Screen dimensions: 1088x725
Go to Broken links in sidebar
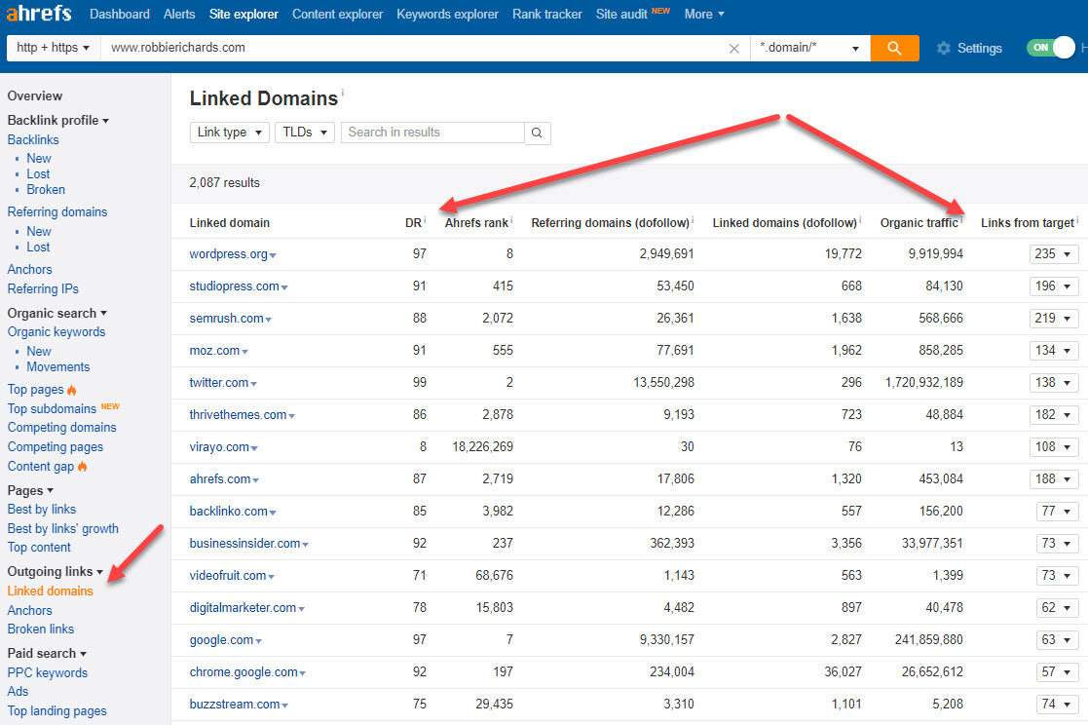pyautogui.click(x=41, y=630)
